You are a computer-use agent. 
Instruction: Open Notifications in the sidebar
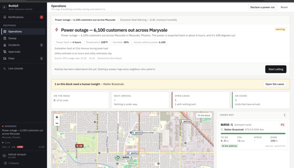[x=23, y=17]
